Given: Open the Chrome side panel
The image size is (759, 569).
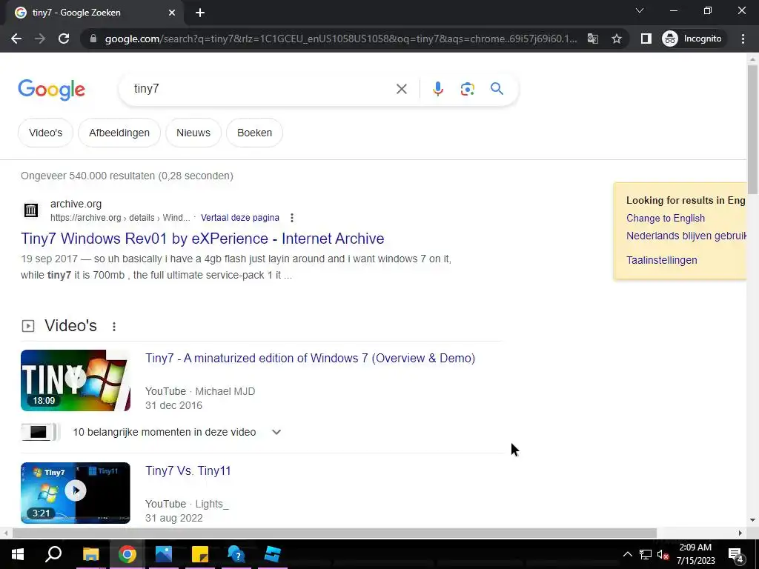Looking at the screenshot, I should (x=646, y=39).
